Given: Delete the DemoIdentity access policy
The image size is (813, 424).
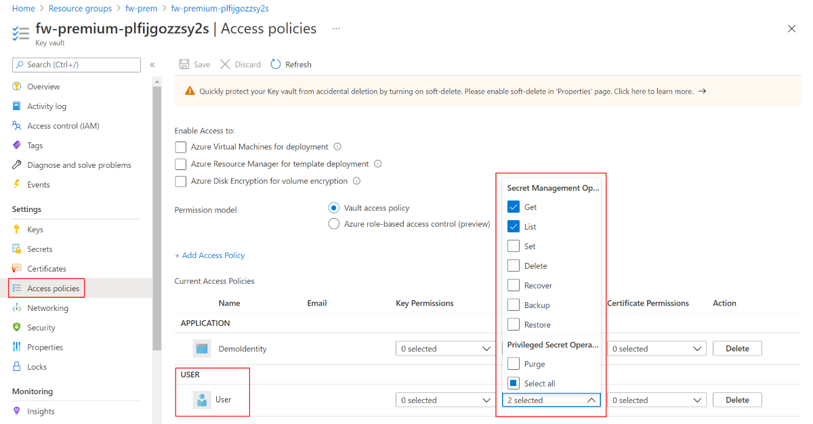Looking at the screenshot, I should (736, 348).
